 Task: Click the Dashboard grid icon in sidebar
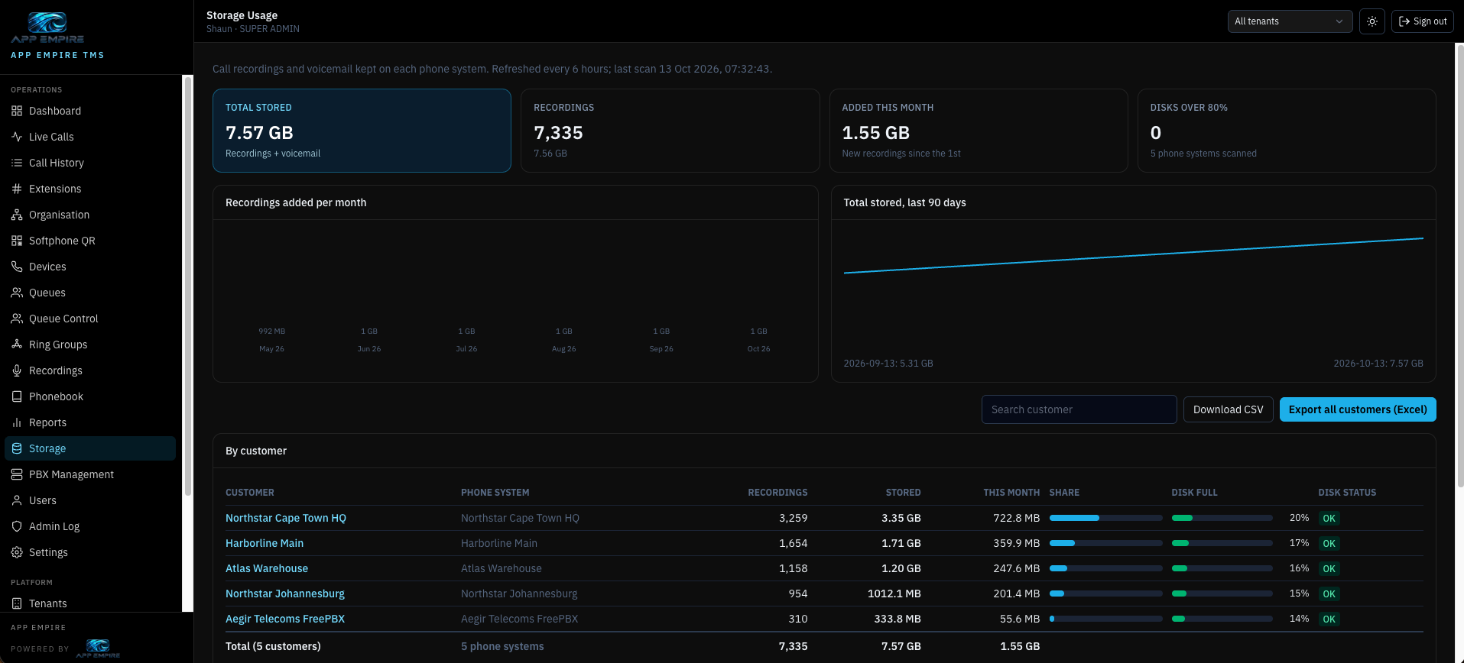click(x=17, y=111)
